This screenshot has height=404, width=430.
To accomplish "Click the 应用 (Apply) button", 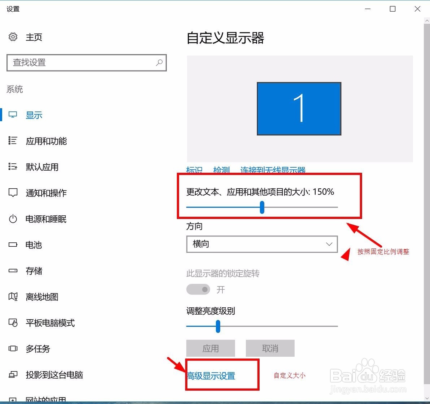I will click(x=210, y=348).
